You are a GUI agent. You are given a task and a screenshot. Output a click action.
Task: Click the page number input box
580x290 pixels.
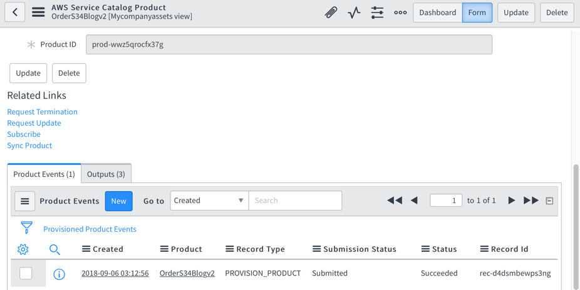click(446, 201)
